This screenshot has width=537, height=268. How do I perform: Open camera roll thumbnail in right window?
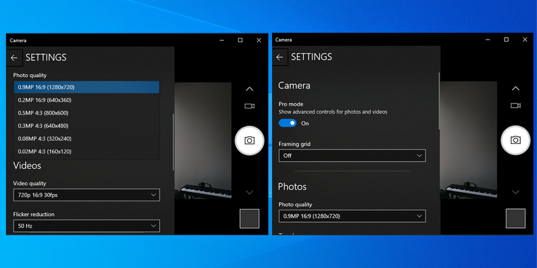516,218
